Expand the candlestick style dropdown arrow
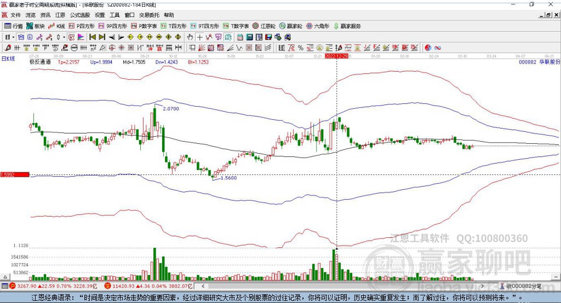This screenshot has width=561, height=303. (64, 37)
